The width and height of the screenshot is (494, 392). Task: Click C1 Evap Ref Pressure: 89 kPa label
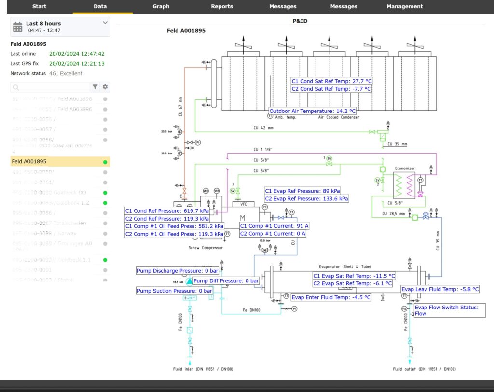(302, 191)
